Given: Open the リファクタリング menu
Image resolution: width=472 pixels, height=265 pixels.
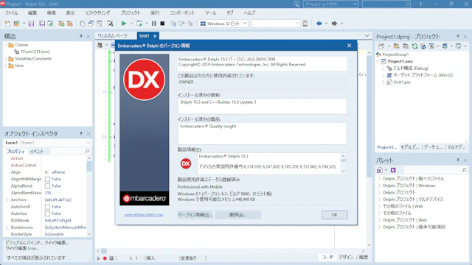Looking at the screenshot, I should [97, 13].
